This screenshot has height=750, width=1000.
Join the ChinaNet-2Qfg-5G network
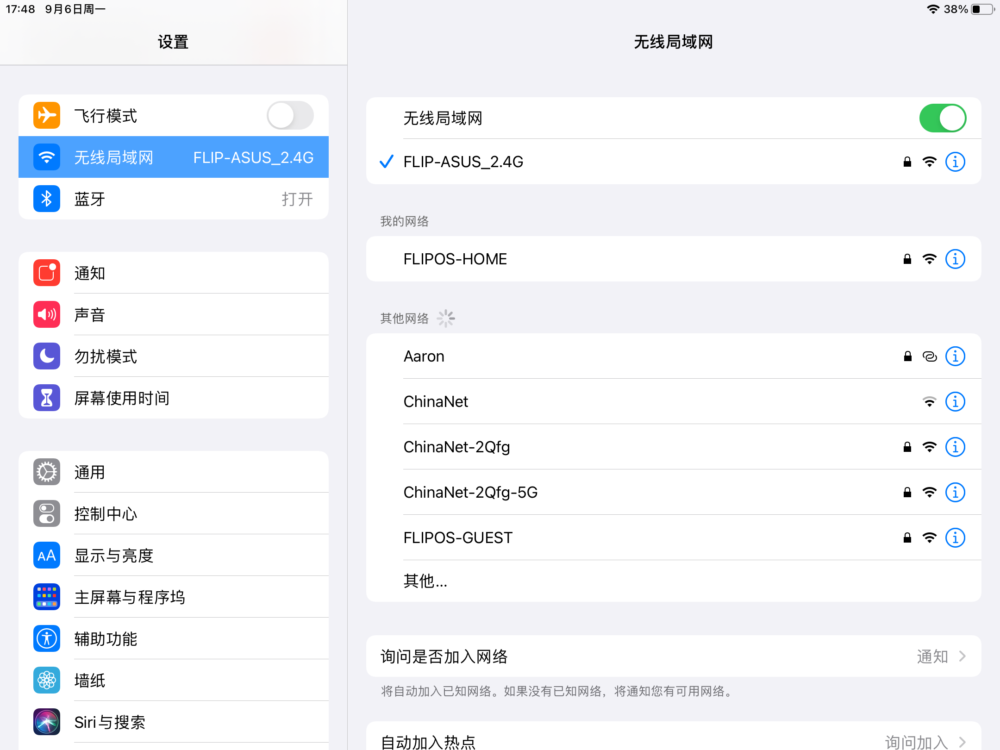[674, 492]
